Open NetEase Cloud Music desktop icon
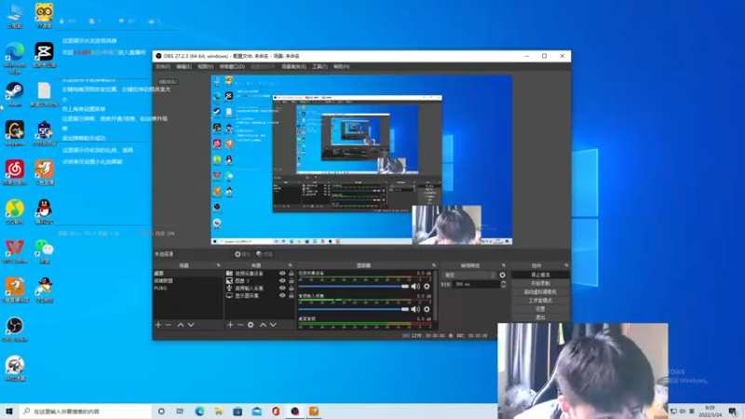 [15, 172]
